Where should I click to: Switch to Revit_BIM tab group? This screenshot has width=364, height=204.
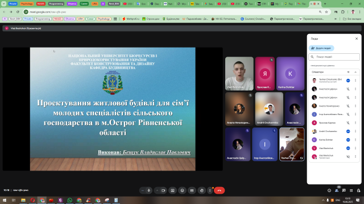pos(114,4)
